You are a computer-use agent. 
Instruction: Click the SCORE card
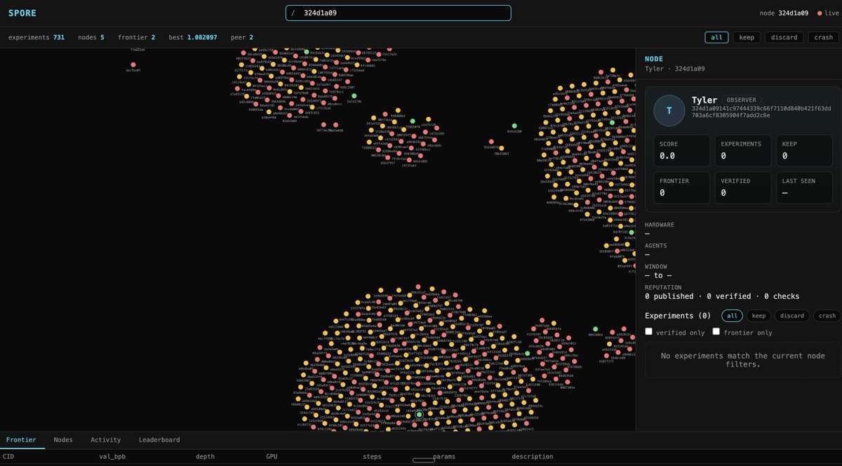681,150
